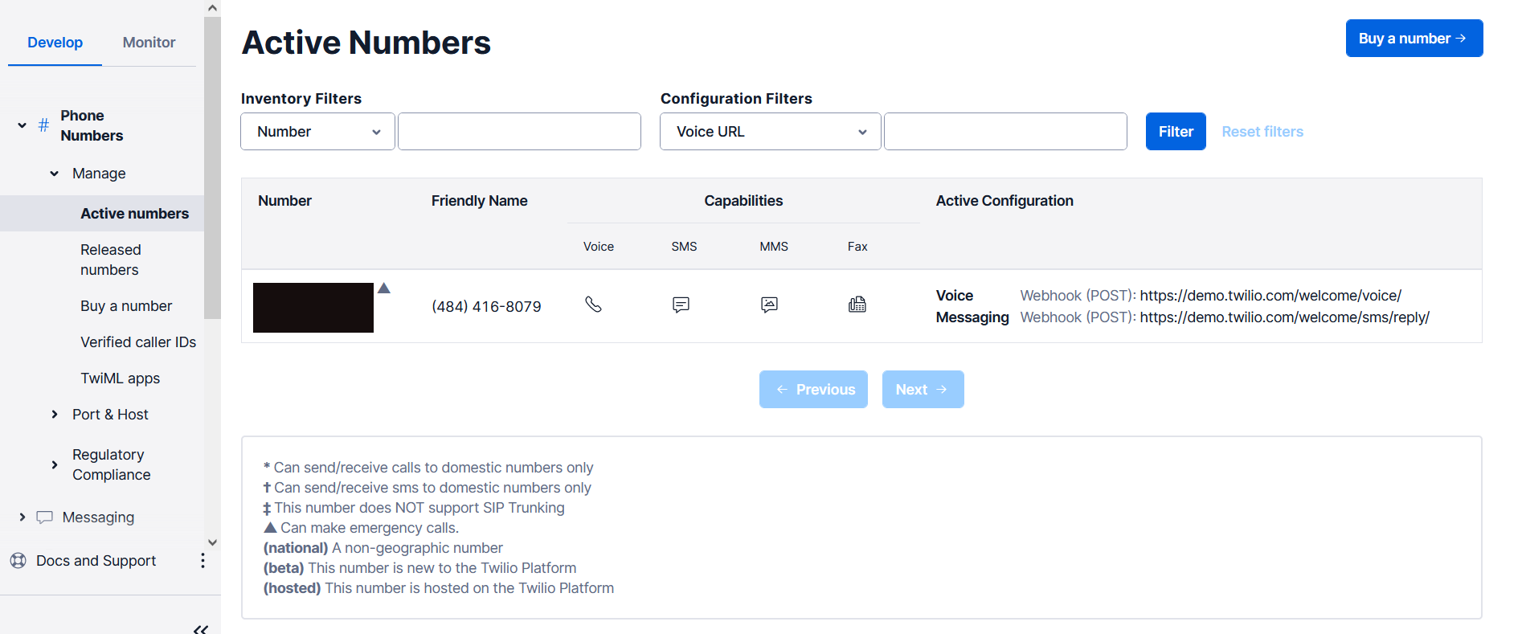1522x634 pixels.
Task: Open the voice webhook URL link
Action: tap(1270, 296)
